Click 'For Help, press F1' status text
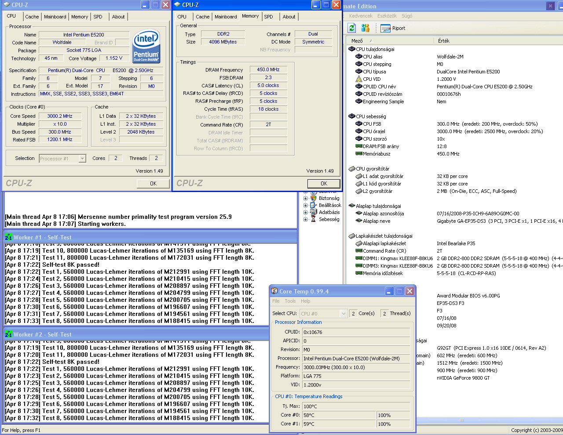 [21, 430]
